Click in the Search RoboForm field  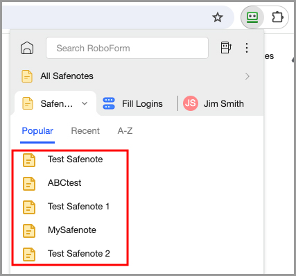coord(127,48)
